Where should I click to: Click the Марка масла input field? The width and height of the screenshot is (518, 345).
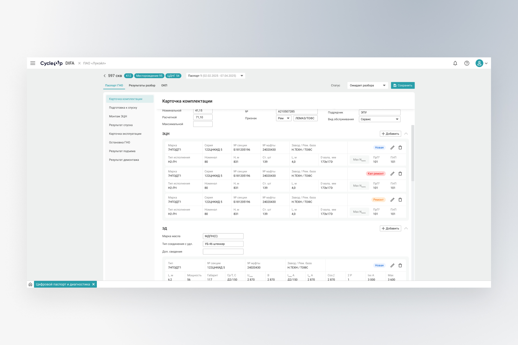(223, 236)
